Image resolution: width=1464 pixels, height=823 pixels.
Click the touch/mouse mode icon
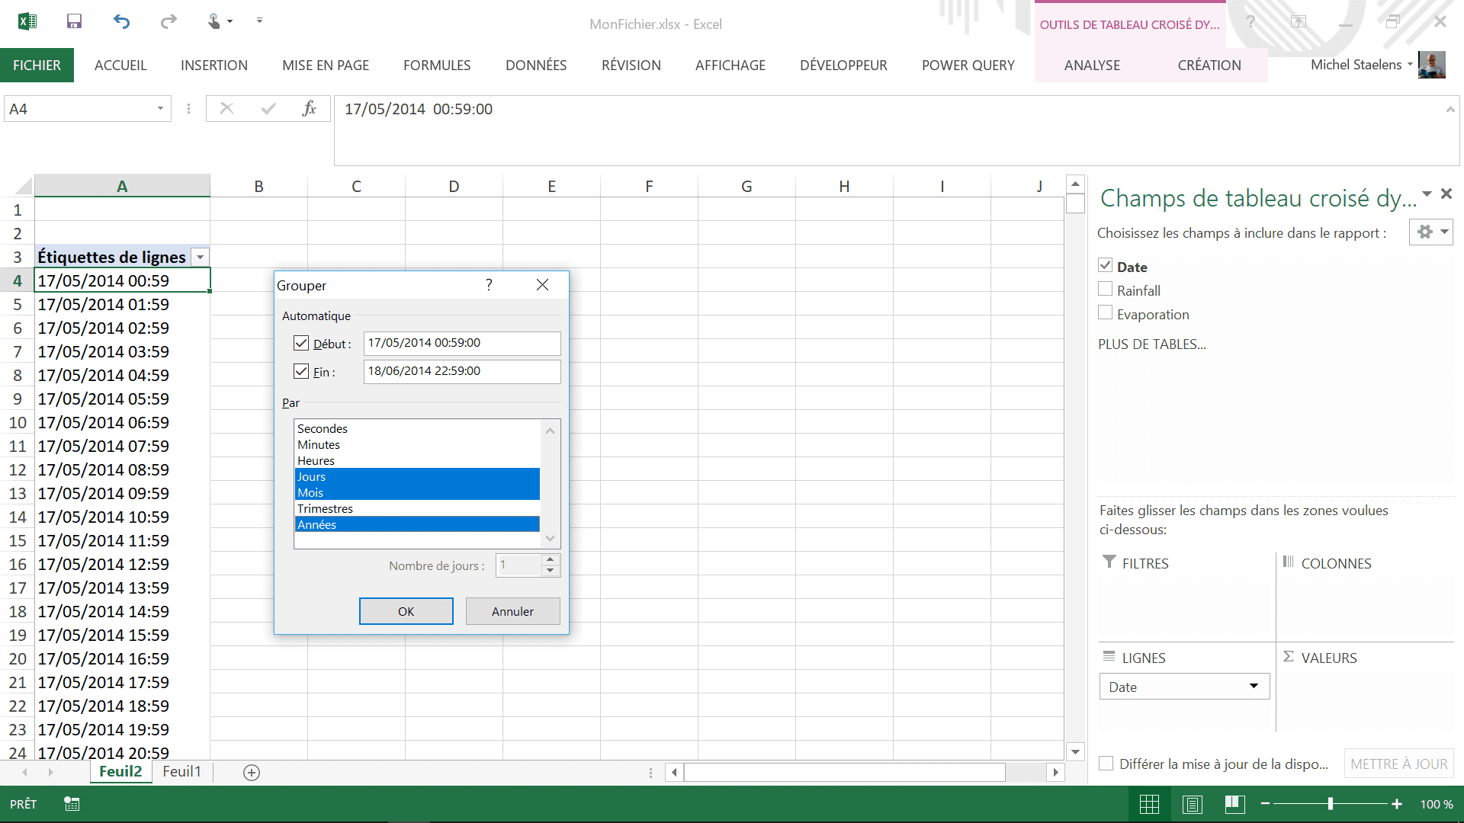(x=215, y=21)
